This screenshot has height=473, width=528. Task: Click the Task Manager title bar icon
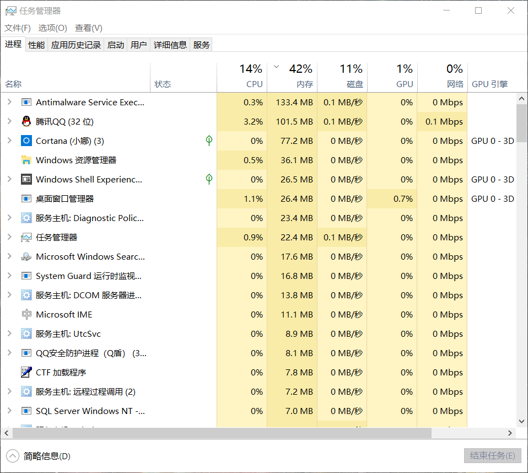[11, 11]
